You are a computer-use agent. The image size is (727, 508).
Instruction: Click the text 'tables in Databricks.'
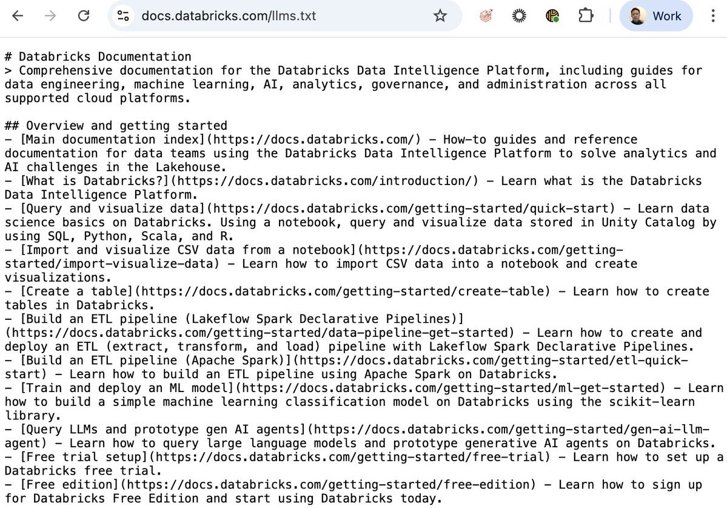click(79, 305)
